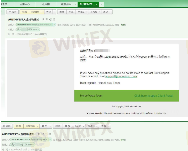Expand the 回复全部 arrow in the first email toolbar

coord(42,12)
